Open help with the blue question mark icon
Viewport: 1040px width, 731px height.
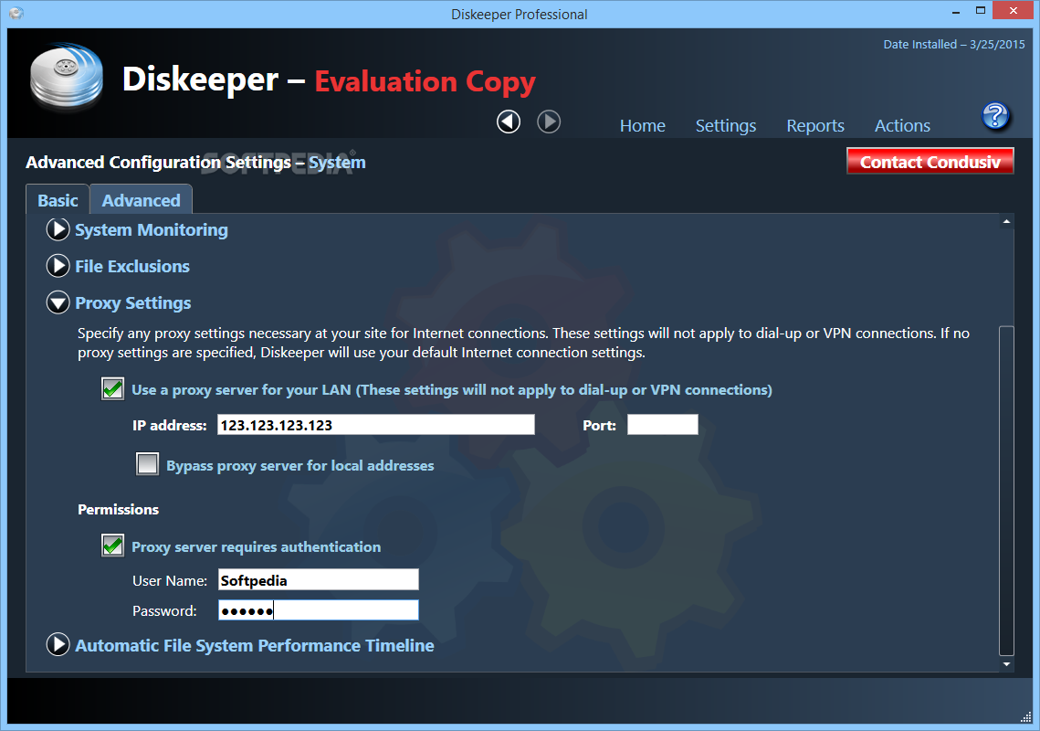click(x=995, y=117)
